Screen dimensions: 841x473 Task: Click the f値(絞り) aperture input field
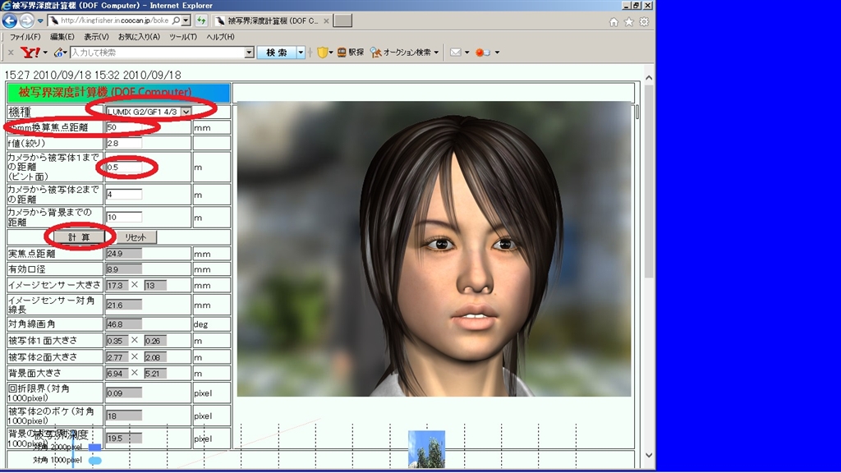[x=124, y=144]
